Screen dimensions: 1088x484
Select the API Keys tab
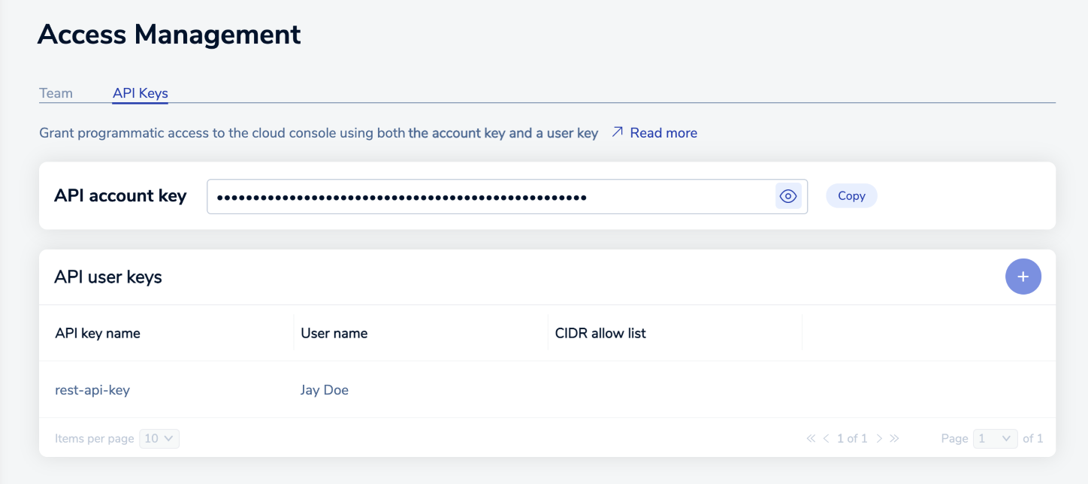140,93
